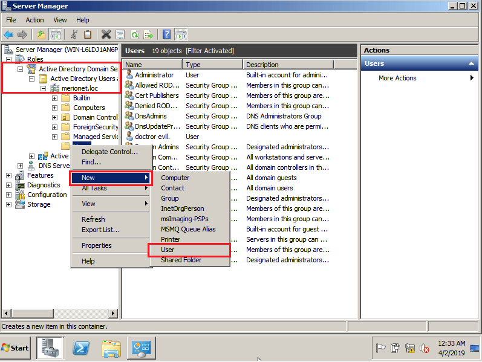The image size is (482, 362).
Task: Expand the Features tree node
Action: coord(9,175)
